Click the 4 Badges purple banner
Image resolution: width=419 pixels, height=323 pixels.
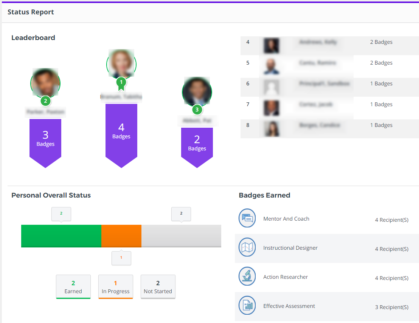(x=121, y=132)
